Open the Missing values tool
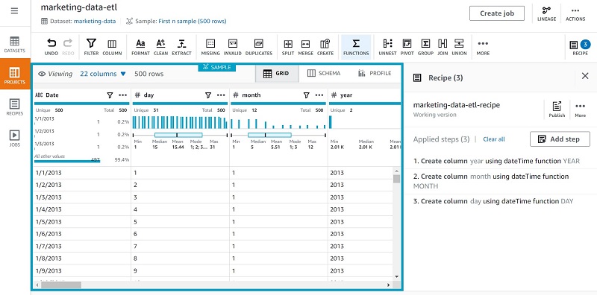Viewport: 597px width, 295px height. pos(210,47)
